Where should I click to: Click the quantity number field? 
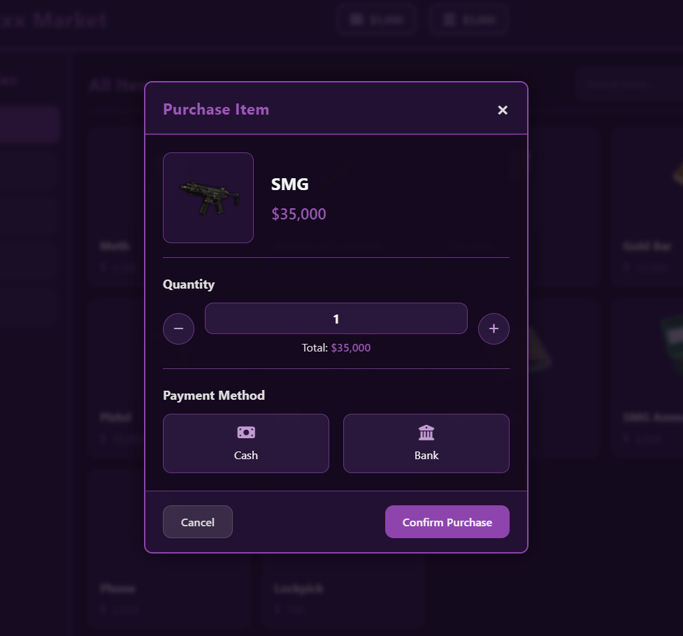point(336,319)
